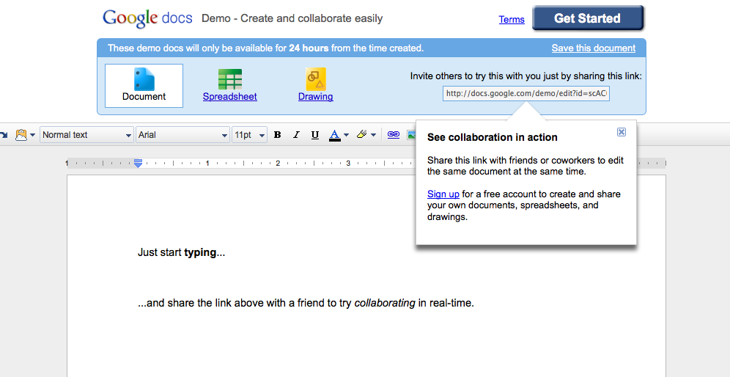Toggle bold formatting
Viewport: 730px width, 377px height.
tap(277, 135)
